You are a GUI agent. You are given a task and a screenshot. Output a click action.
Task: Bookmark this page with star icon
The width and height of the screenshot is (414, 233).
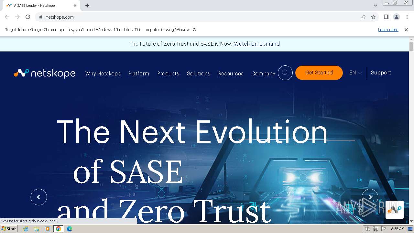coord(373,17)
